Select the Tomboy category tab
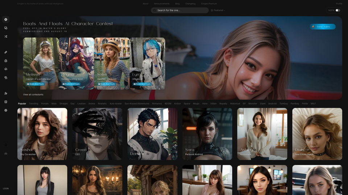Image resolution: width=348 pixels, height=195 pixels. pos(283,104)
